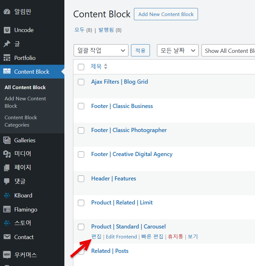Viewport: 255px width, 266px height.
Task: Click the Uncode U icon
Action: (x=7, y=30)
